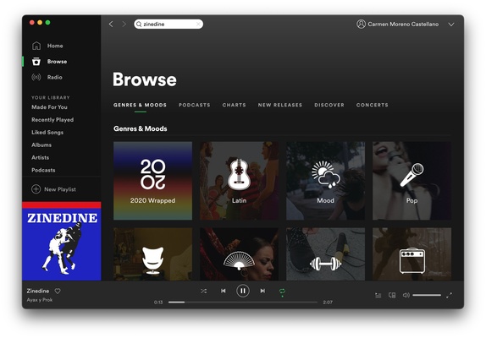Click the user profile avatar icon

pos(361,25)
